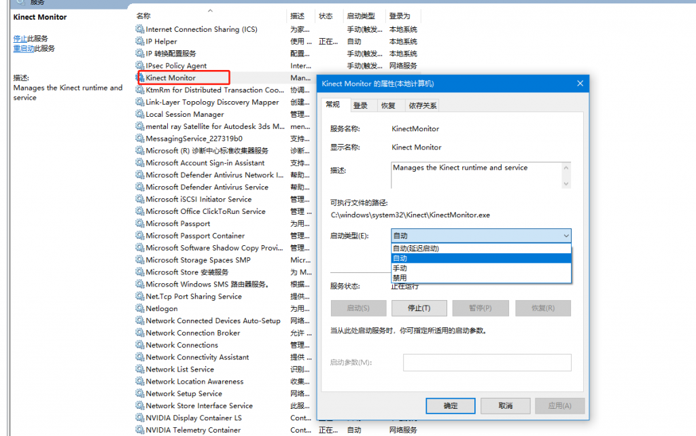Open the startup type combo box
696x436 pixels.
481,236
